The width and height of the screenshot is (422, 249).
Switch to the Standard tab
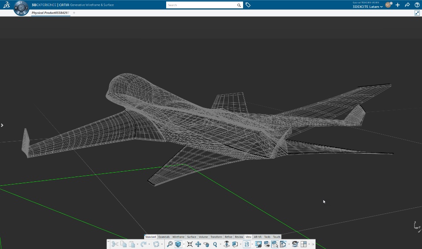point(150,237)
